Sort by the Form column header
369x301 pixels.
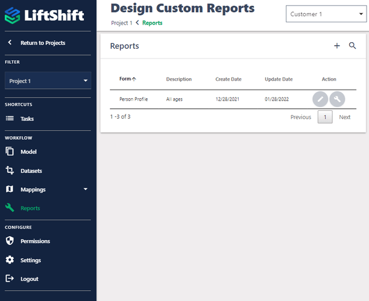(127, 79)
